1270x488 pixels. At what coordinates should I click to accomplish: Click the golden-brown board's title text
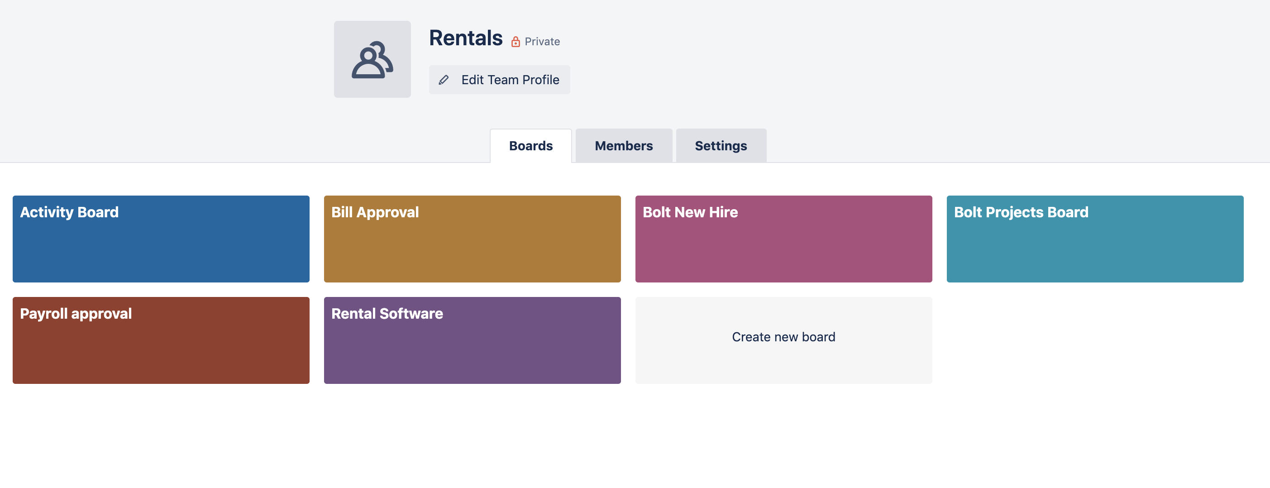(375, 212)
